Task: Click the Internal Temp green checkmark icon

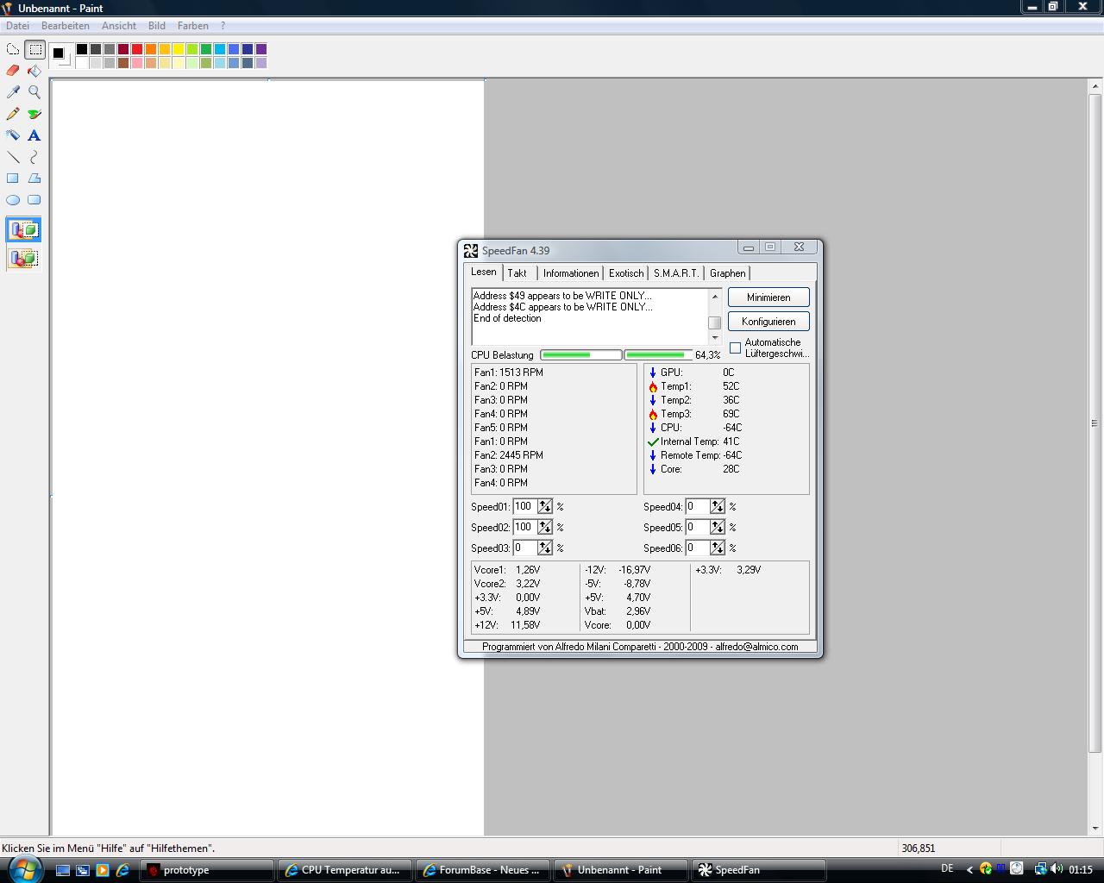Action: 653,441
